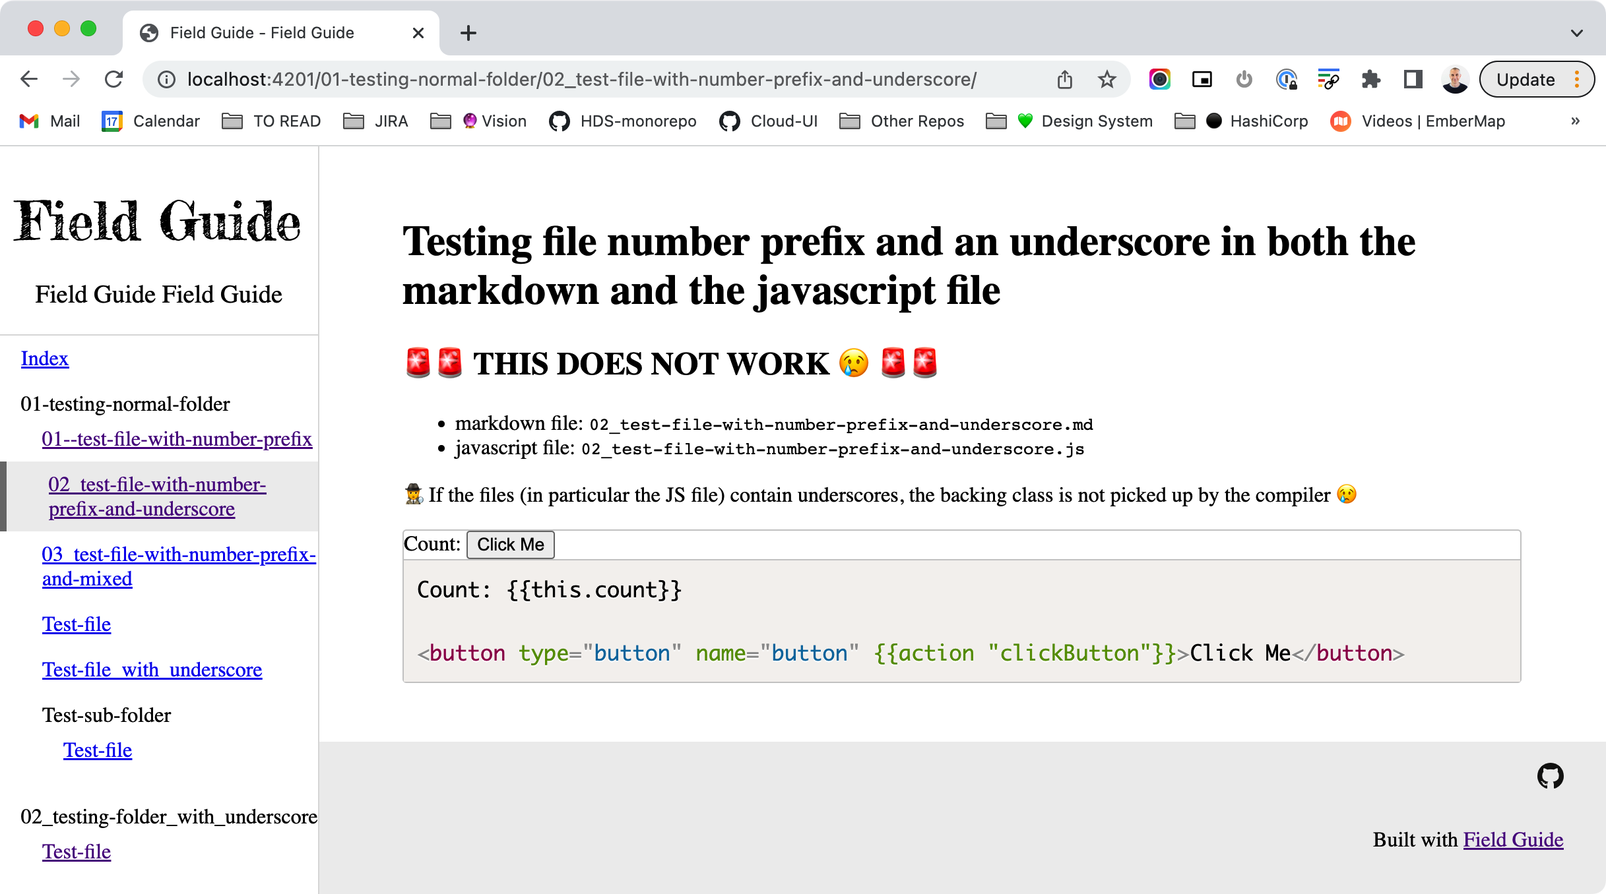Select the Field Guide browser tab
Image resolution: width=1606 pixels, height=894 pixels.
[x=264, y=32]
